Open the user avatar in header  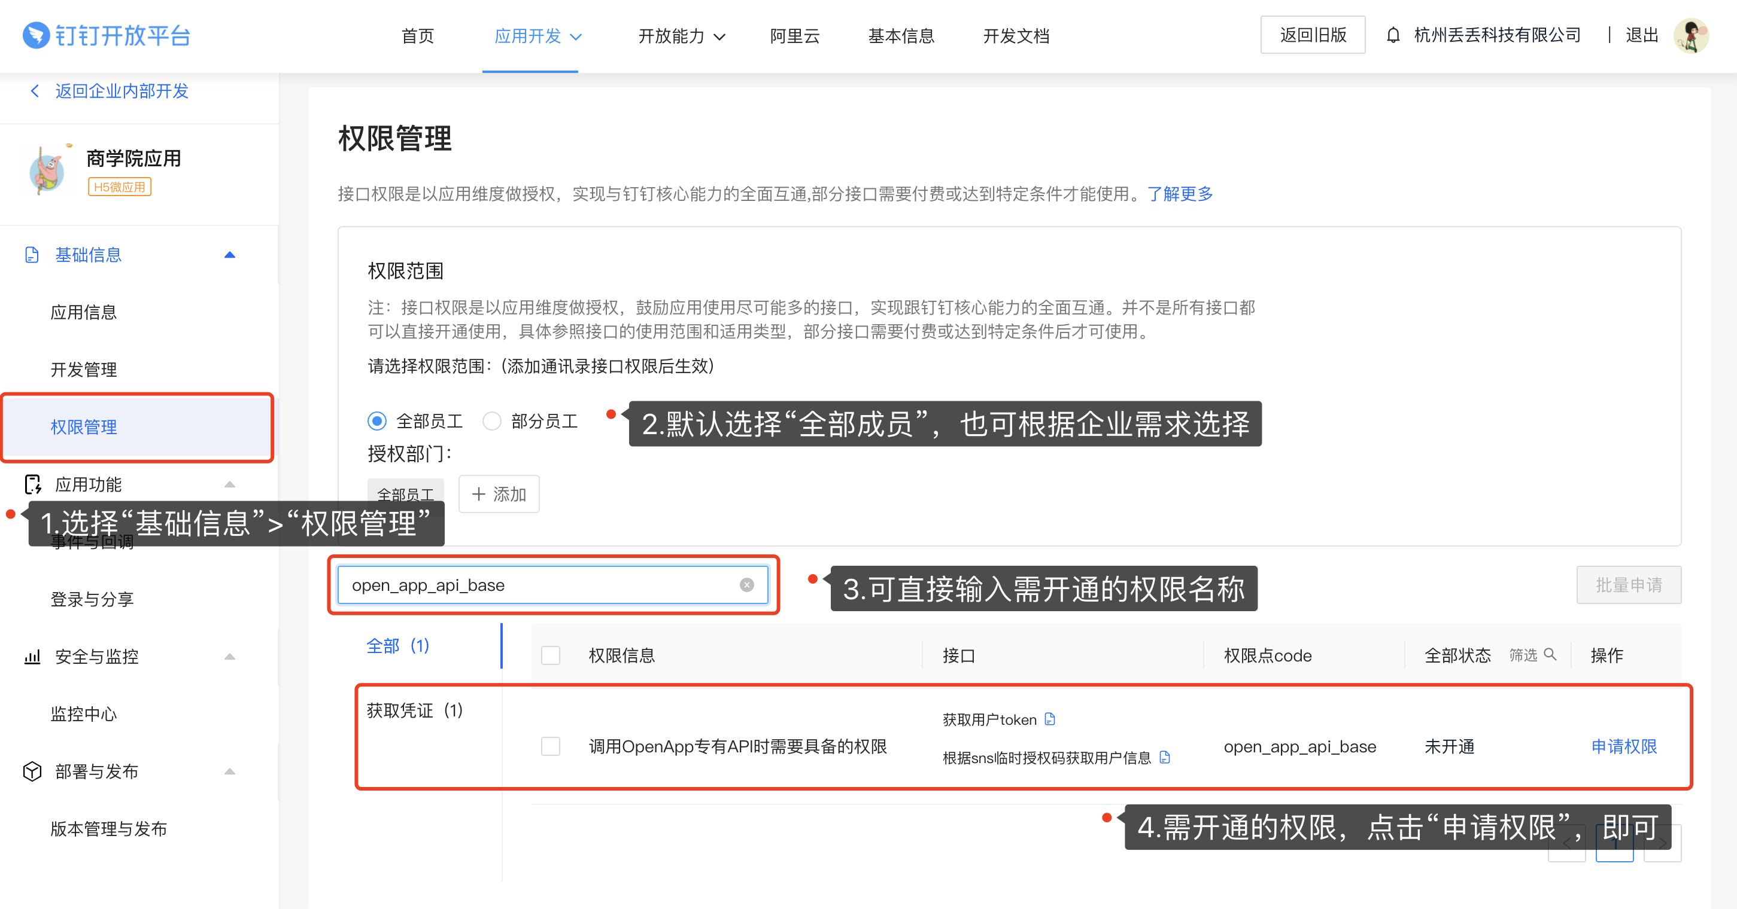click(x=1690, y=35)
